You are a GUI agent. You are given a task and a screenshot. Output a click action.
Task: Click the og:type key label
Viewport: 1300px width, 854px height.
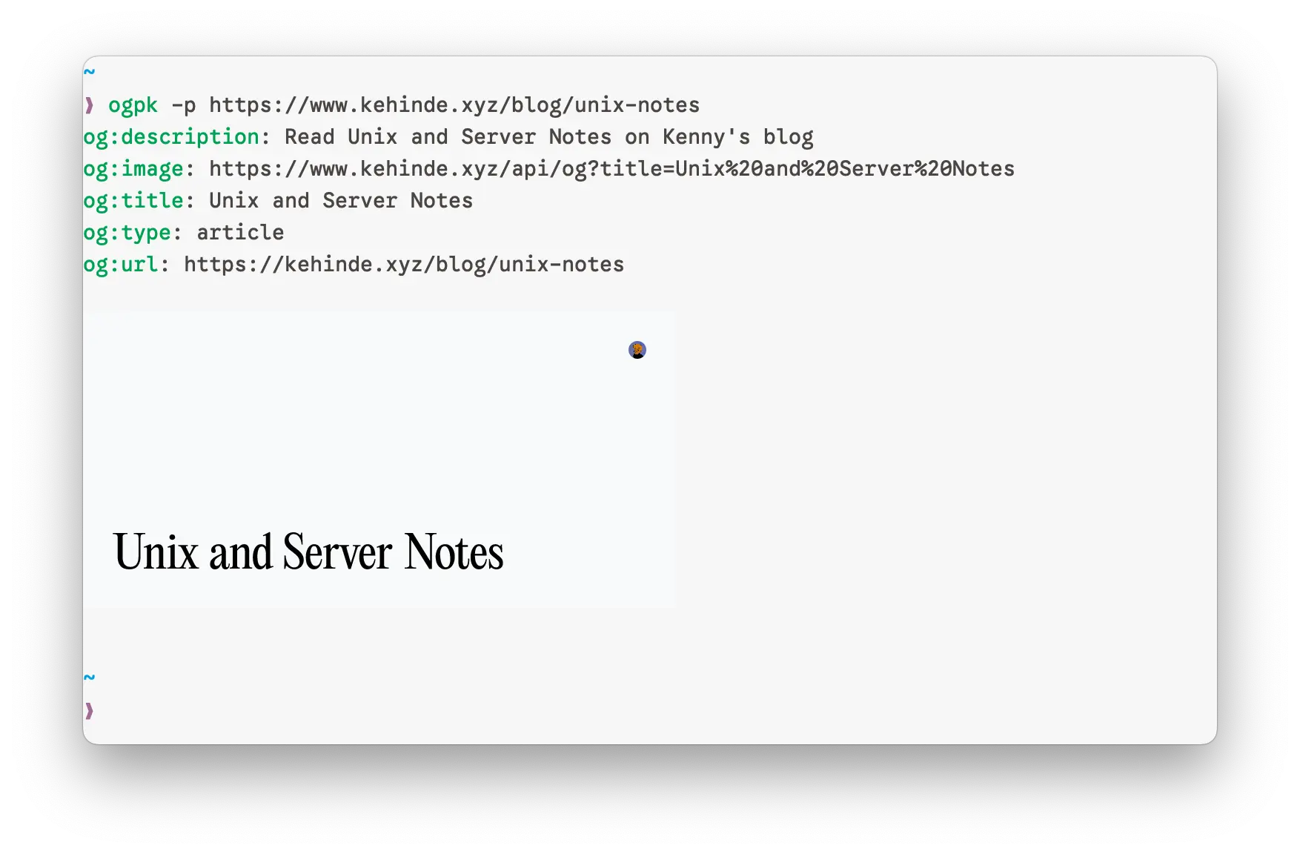point(127,233)
